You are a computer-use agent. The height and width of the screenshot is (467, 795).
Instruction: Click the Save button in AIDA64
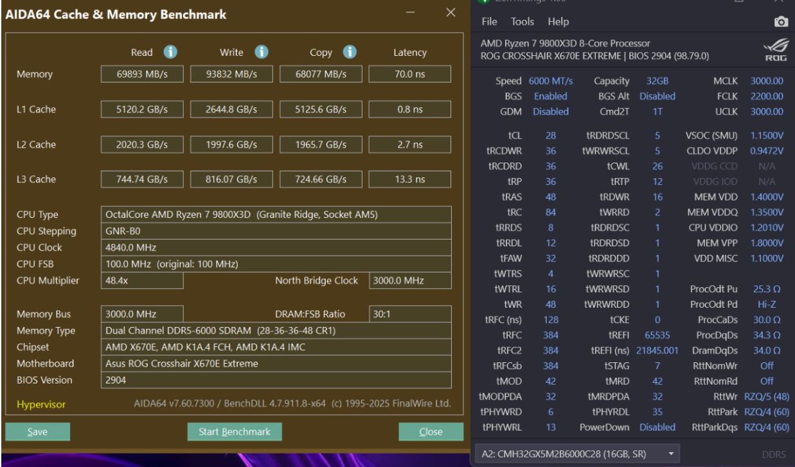(x=37, y=431)
